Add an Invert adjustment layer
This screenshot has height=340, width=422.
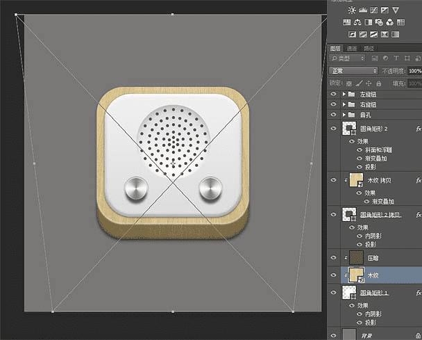(x=352, y=34)
